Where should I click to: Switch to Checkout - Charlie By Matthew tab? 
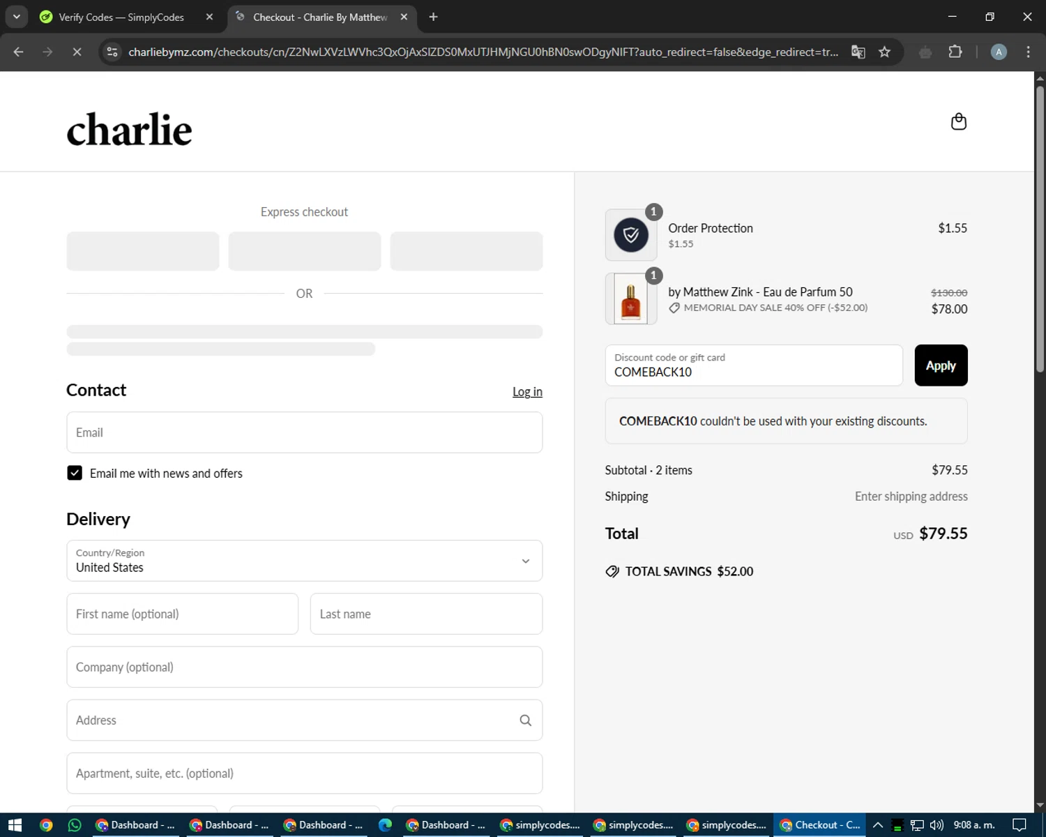[320, 17]
